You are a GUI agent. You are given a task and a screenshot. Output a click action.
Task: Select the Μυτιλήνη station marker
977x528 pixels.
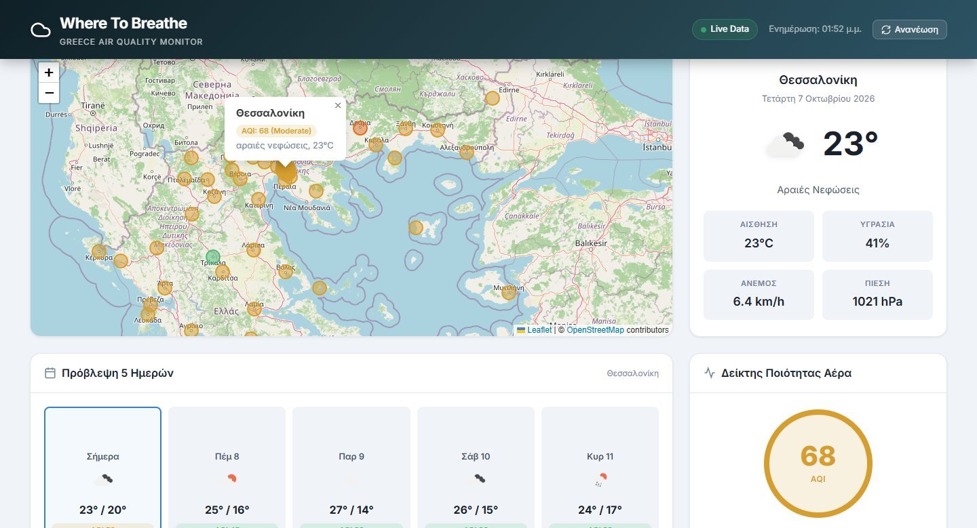click(x=509, y=293)
